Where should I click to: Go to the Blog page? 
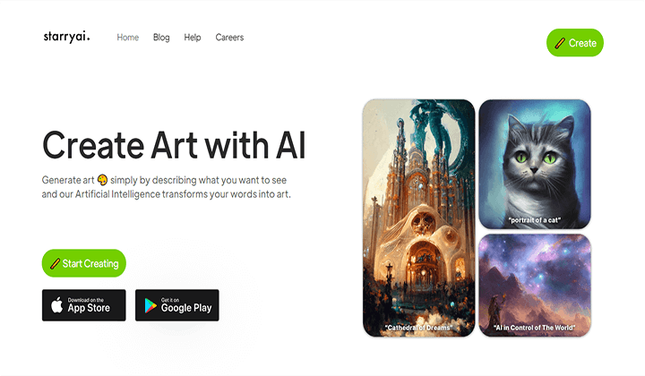[x=161, y=38]
